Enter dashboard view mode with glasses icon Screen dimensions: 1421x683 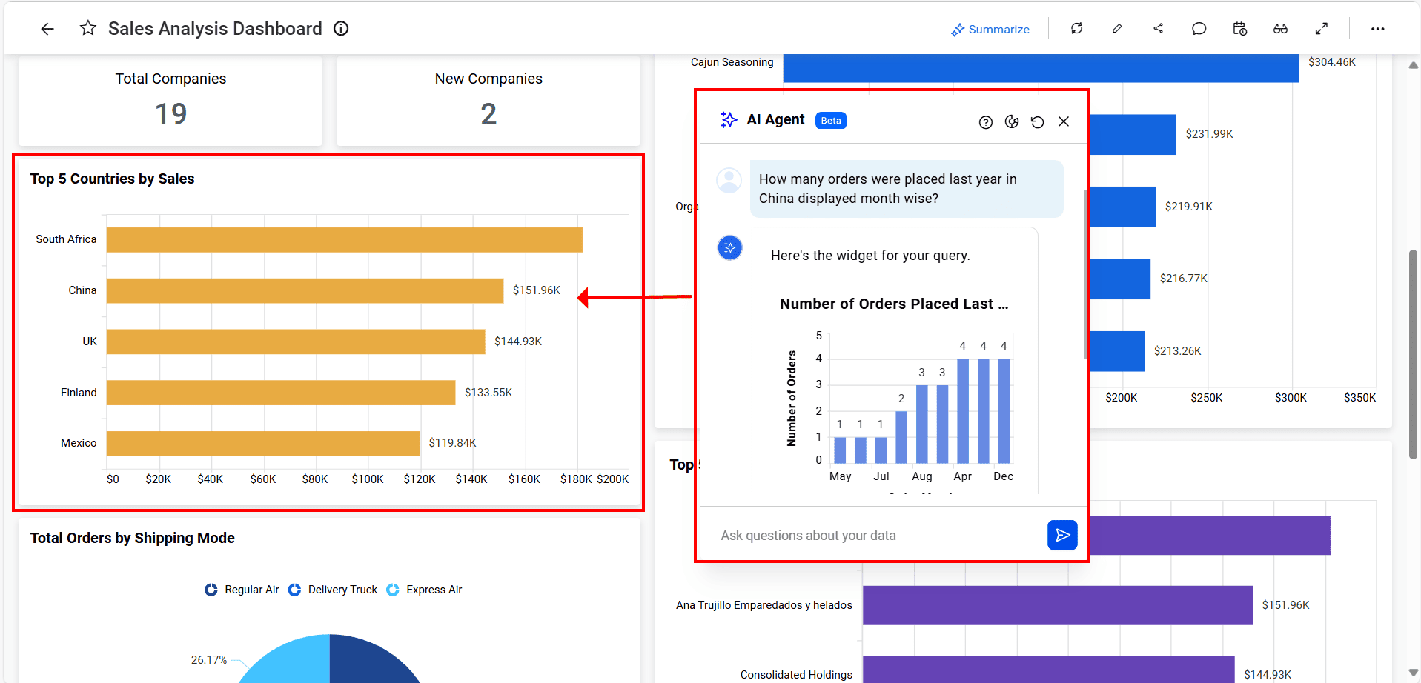1280,28
